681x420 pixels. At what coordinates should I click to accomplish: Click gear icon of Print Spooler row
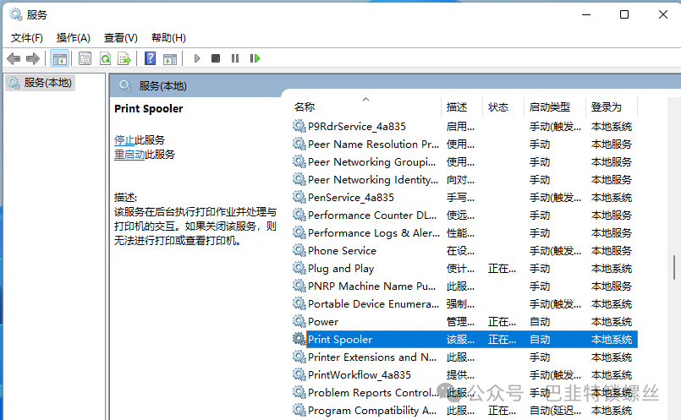click(299, 340)
